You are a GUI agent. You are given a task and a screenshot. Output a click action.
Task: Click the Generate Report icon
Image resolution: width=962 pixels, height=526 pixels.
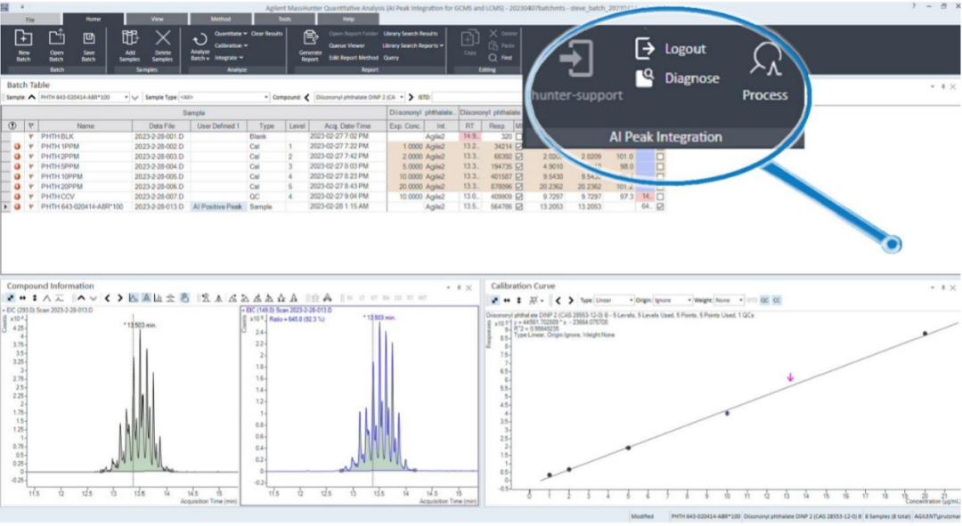[x=310, y=38]
